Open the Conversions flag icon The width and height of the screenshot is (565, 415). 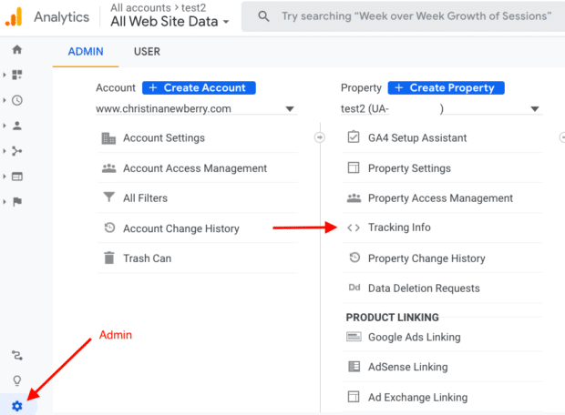click(x=16, y=201)
